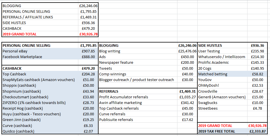
Task: Select the £17.62 Publisuite amount
Action: coord(187,120)
